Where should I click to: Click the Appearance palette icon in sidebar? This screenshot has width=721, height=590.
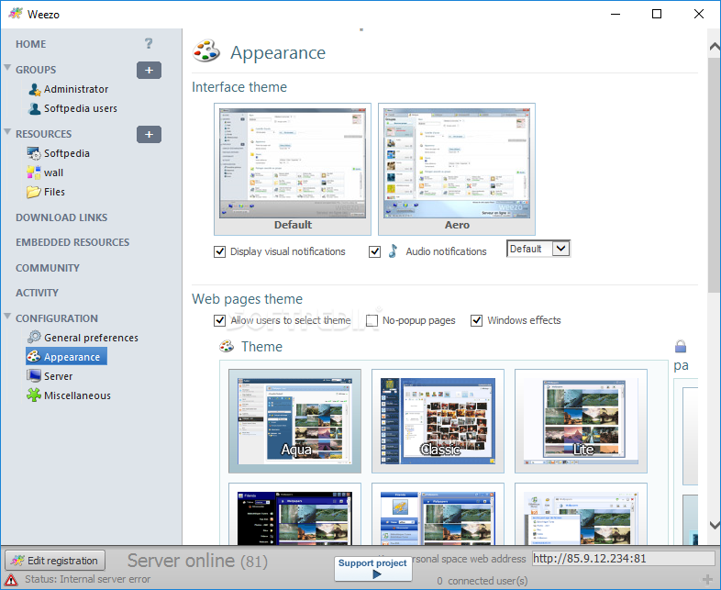click(34, 356)
